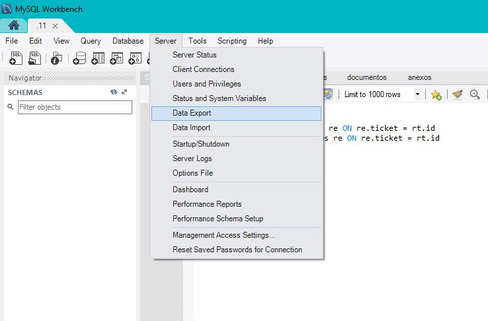Open Limit to 1000 rows dropdown
The image size is (488, 321).
(x=417, y=94)
